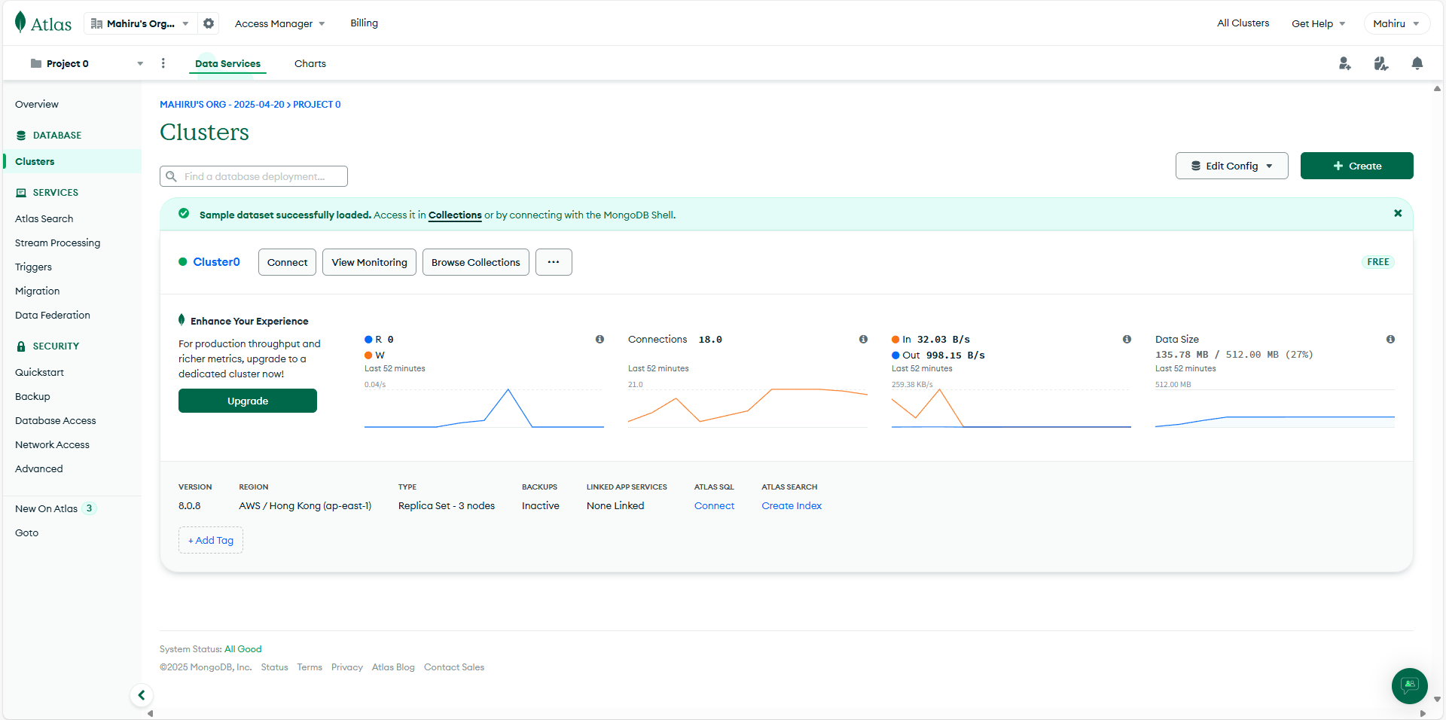The height and width of the screenshot is (720, 1446).
Task: Show info for Data Size chart
Action: [1390, 339]
